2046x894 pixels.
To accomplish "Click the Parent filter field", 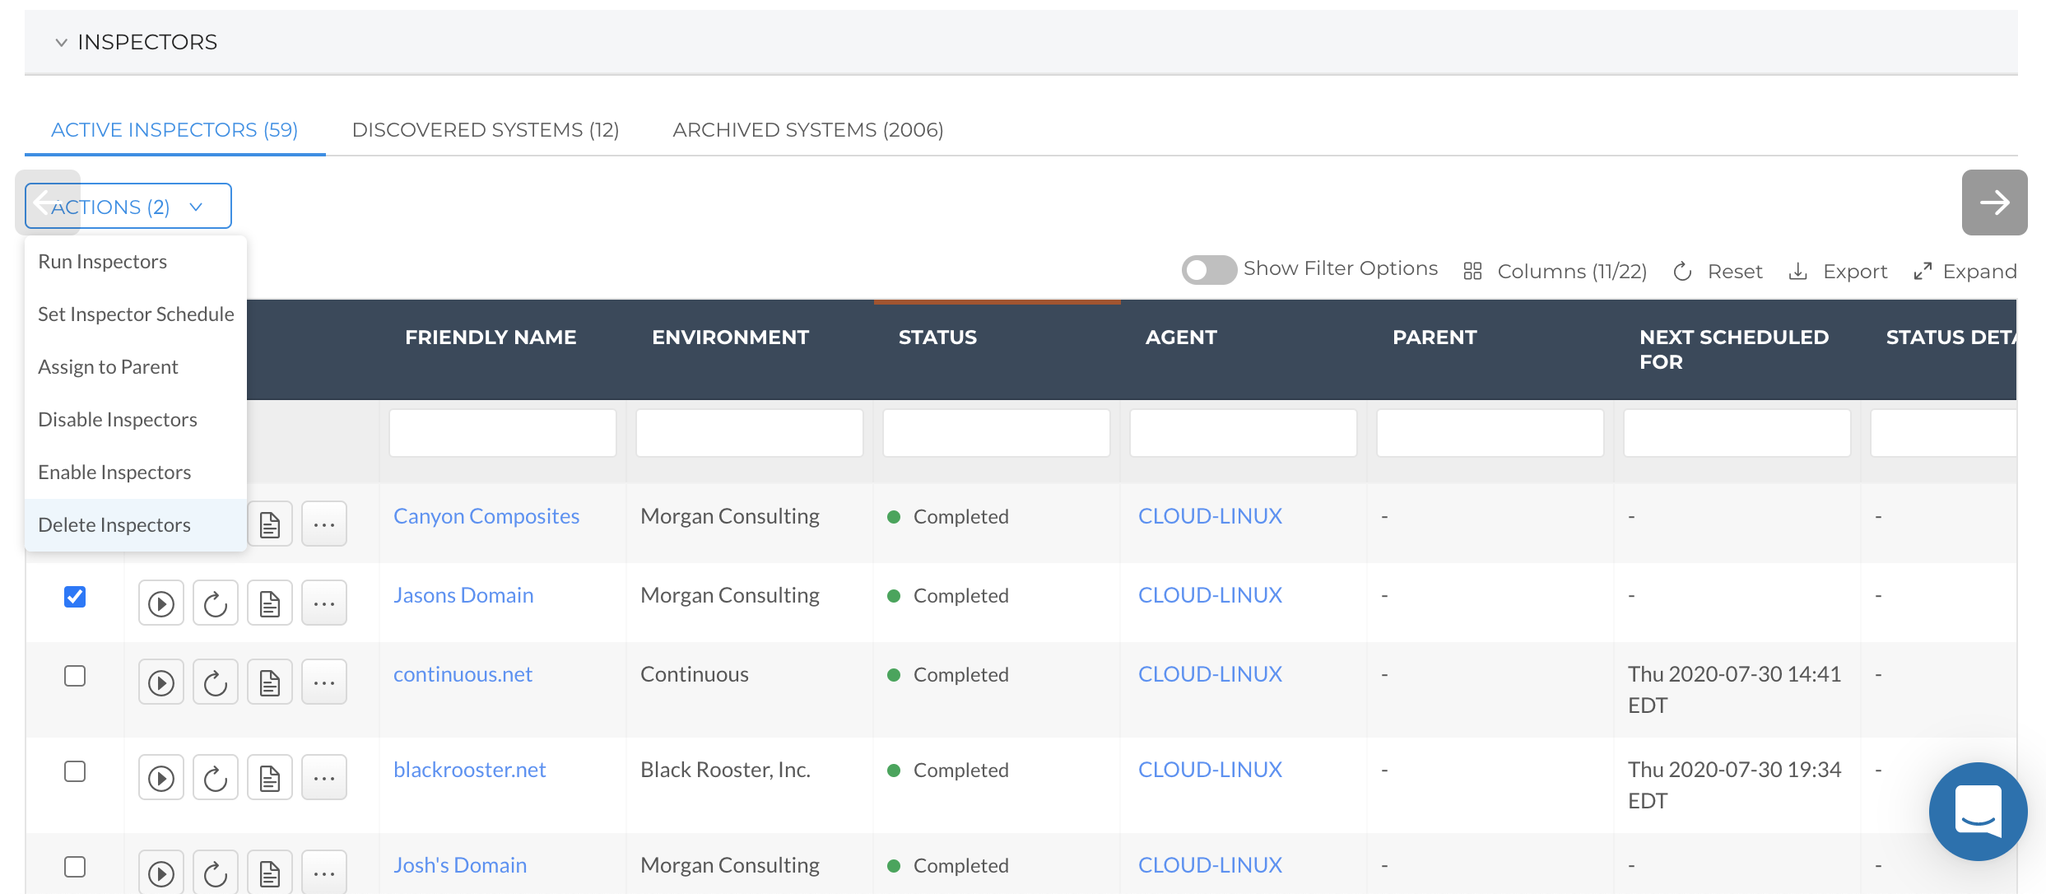I will pos(1490,433).
